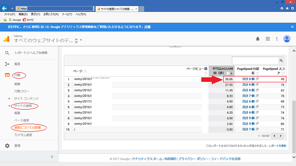The height and width of the screenshot is (166, 296).
Task: Click the 詳細 link in the banner
Action: [148, 27]
